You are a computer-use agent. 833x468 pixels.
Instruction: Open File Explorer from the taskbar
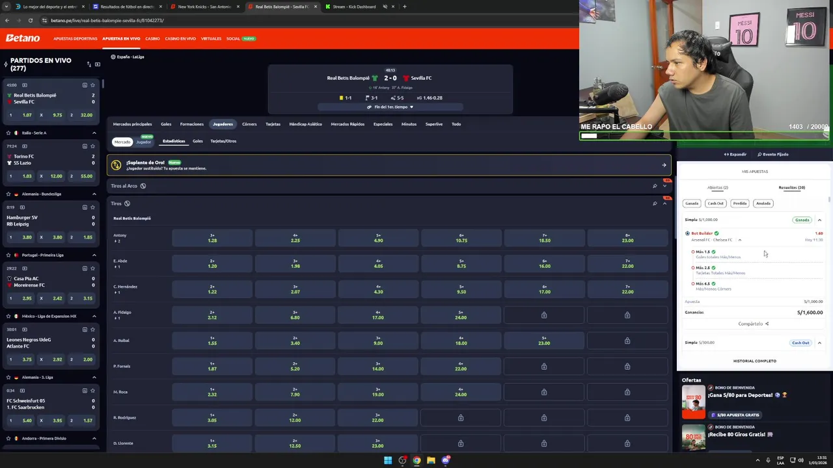point(431,460)
